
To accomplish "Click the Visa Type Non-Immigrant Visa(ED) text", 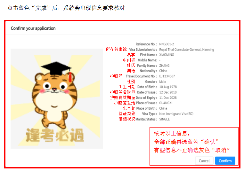I will tap(176, 114).
